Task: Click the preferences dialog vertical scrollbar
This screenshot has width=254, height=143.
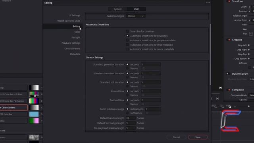Action: pyautogui.click(x=210, y=54)
